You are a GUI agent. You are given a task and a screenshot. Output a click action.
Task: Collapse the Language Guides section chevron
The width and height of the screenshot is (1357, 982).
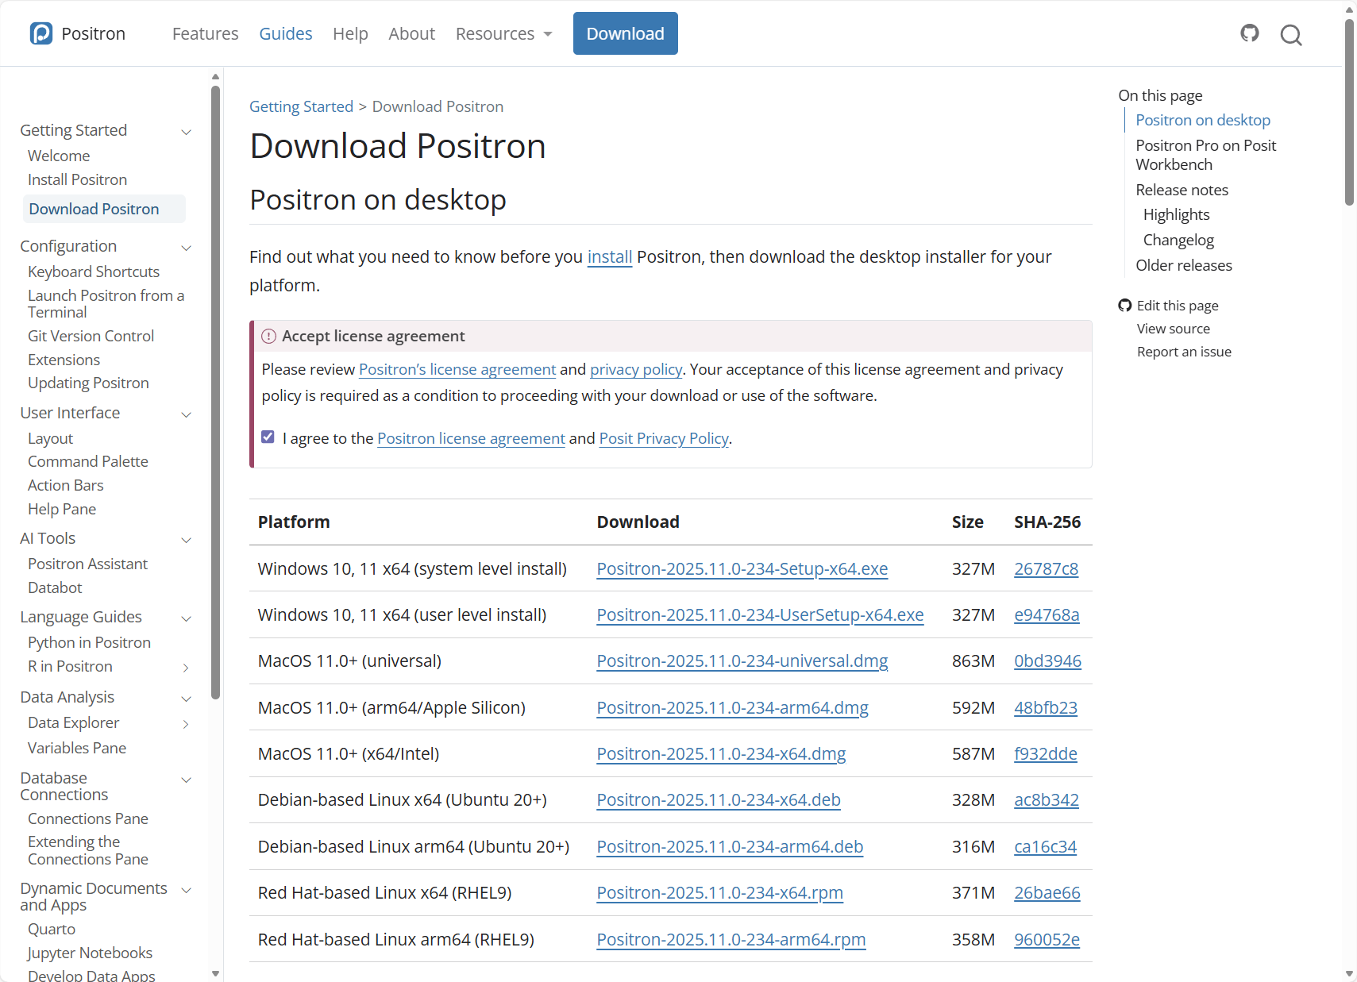click(x=187, y=618)
